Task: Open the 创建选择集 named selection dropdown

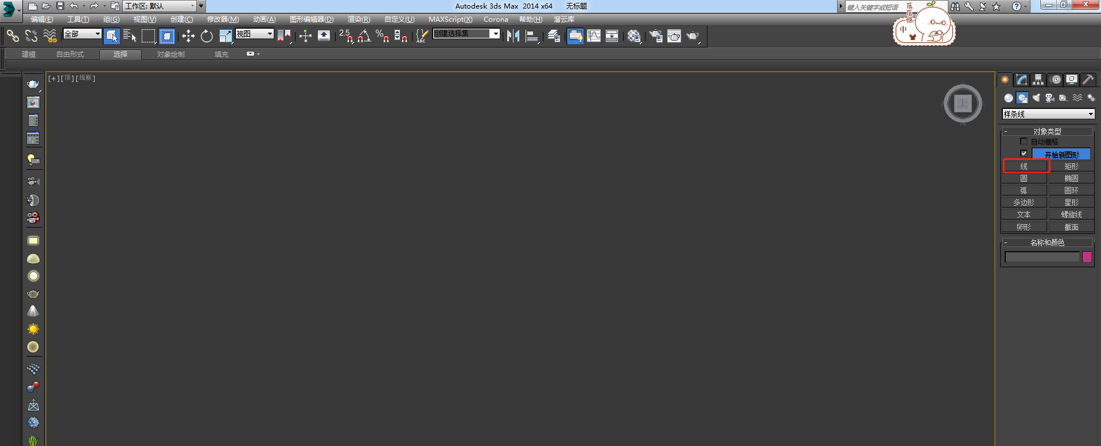Action: tap(466, 34)
